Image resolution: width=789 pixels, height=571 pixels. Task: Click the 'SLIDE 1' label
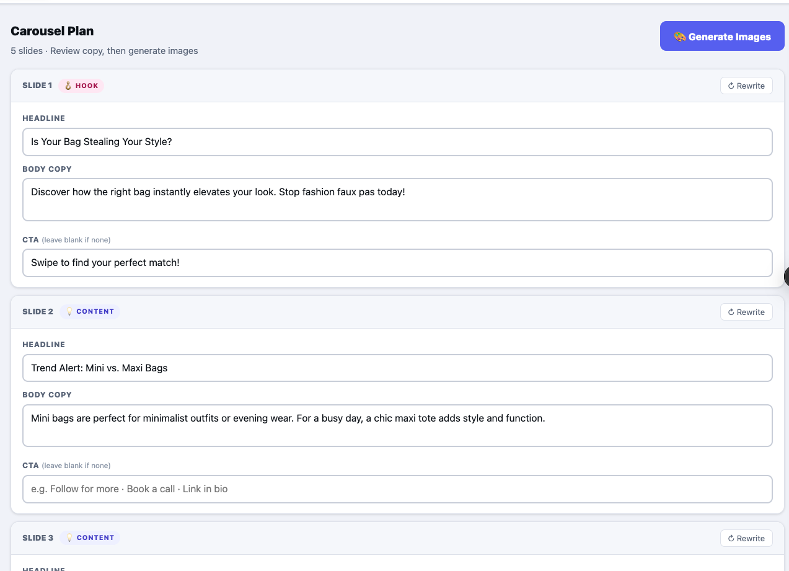click(x=37, y=86)
